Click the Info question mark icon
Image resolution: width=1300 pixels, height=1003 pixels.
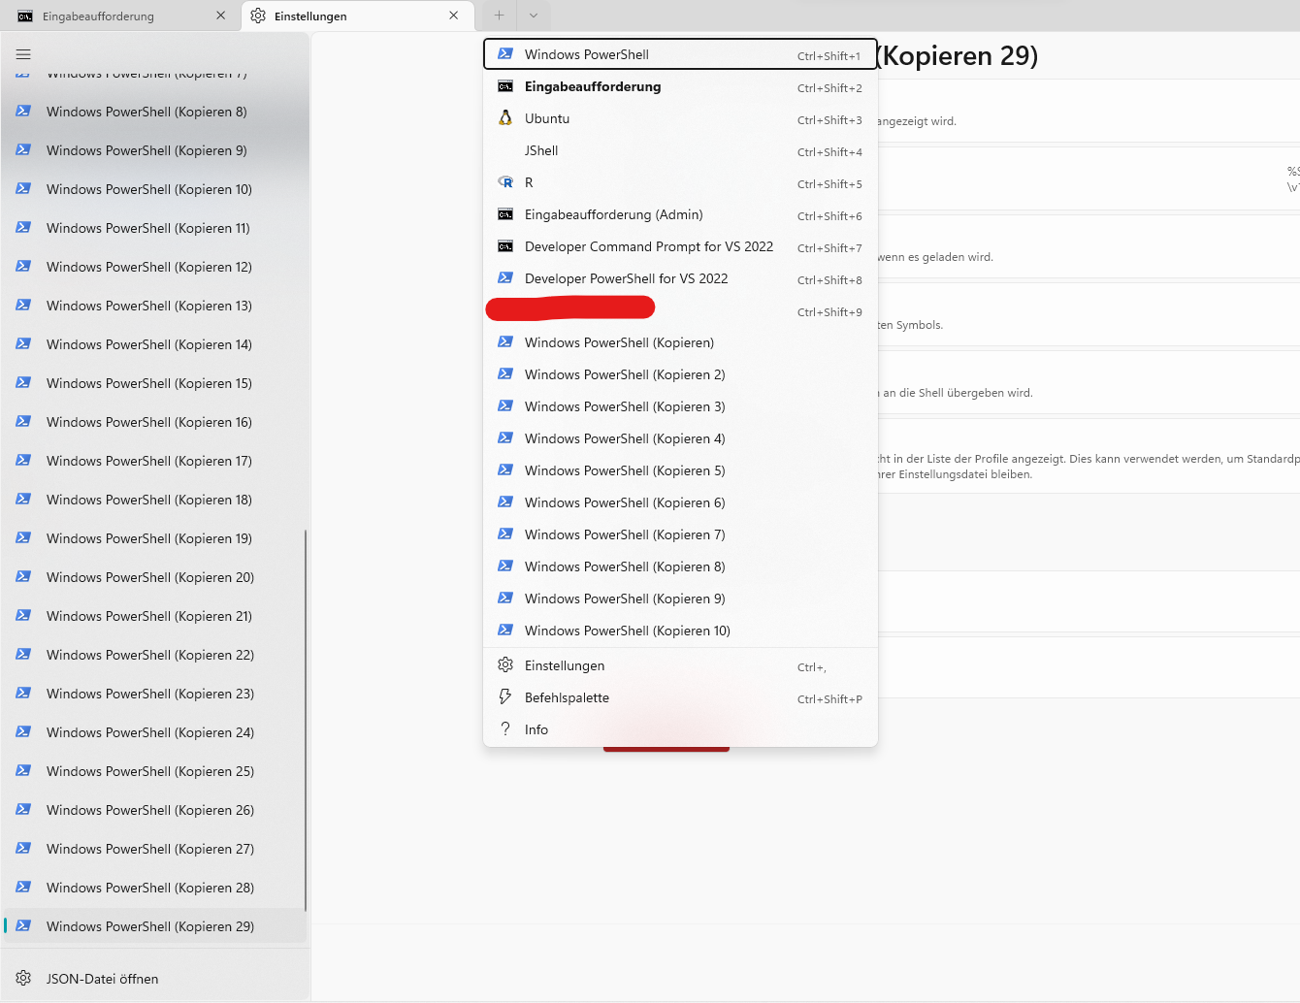click(505, 728)
